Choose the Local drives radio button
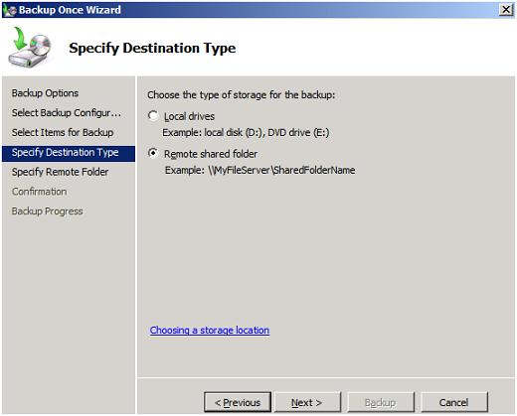The height and width of the screenshot is (416, 517). point(153,116)
